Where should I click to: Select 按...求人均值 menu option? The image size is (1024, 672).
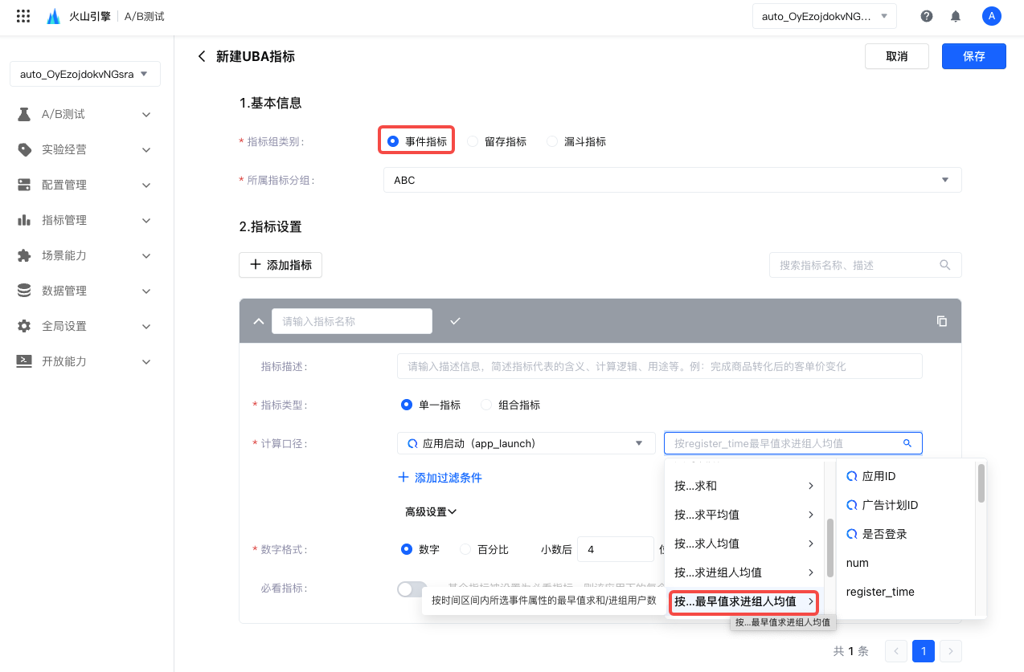click(743, 544)
